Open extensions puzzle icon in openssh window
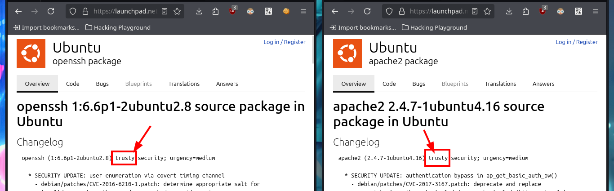The height and width of the screenshot is (191, 614). click(216, 11)
